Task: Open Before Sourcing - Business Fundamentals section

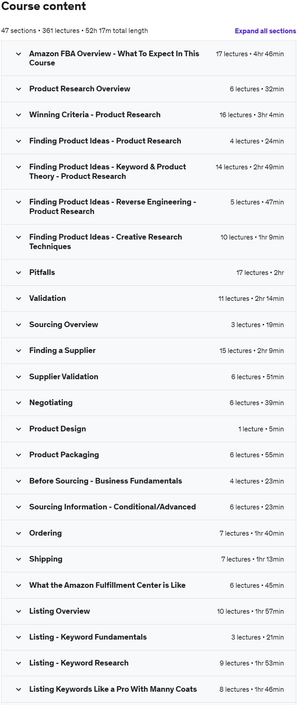Action: coord(105,481)
